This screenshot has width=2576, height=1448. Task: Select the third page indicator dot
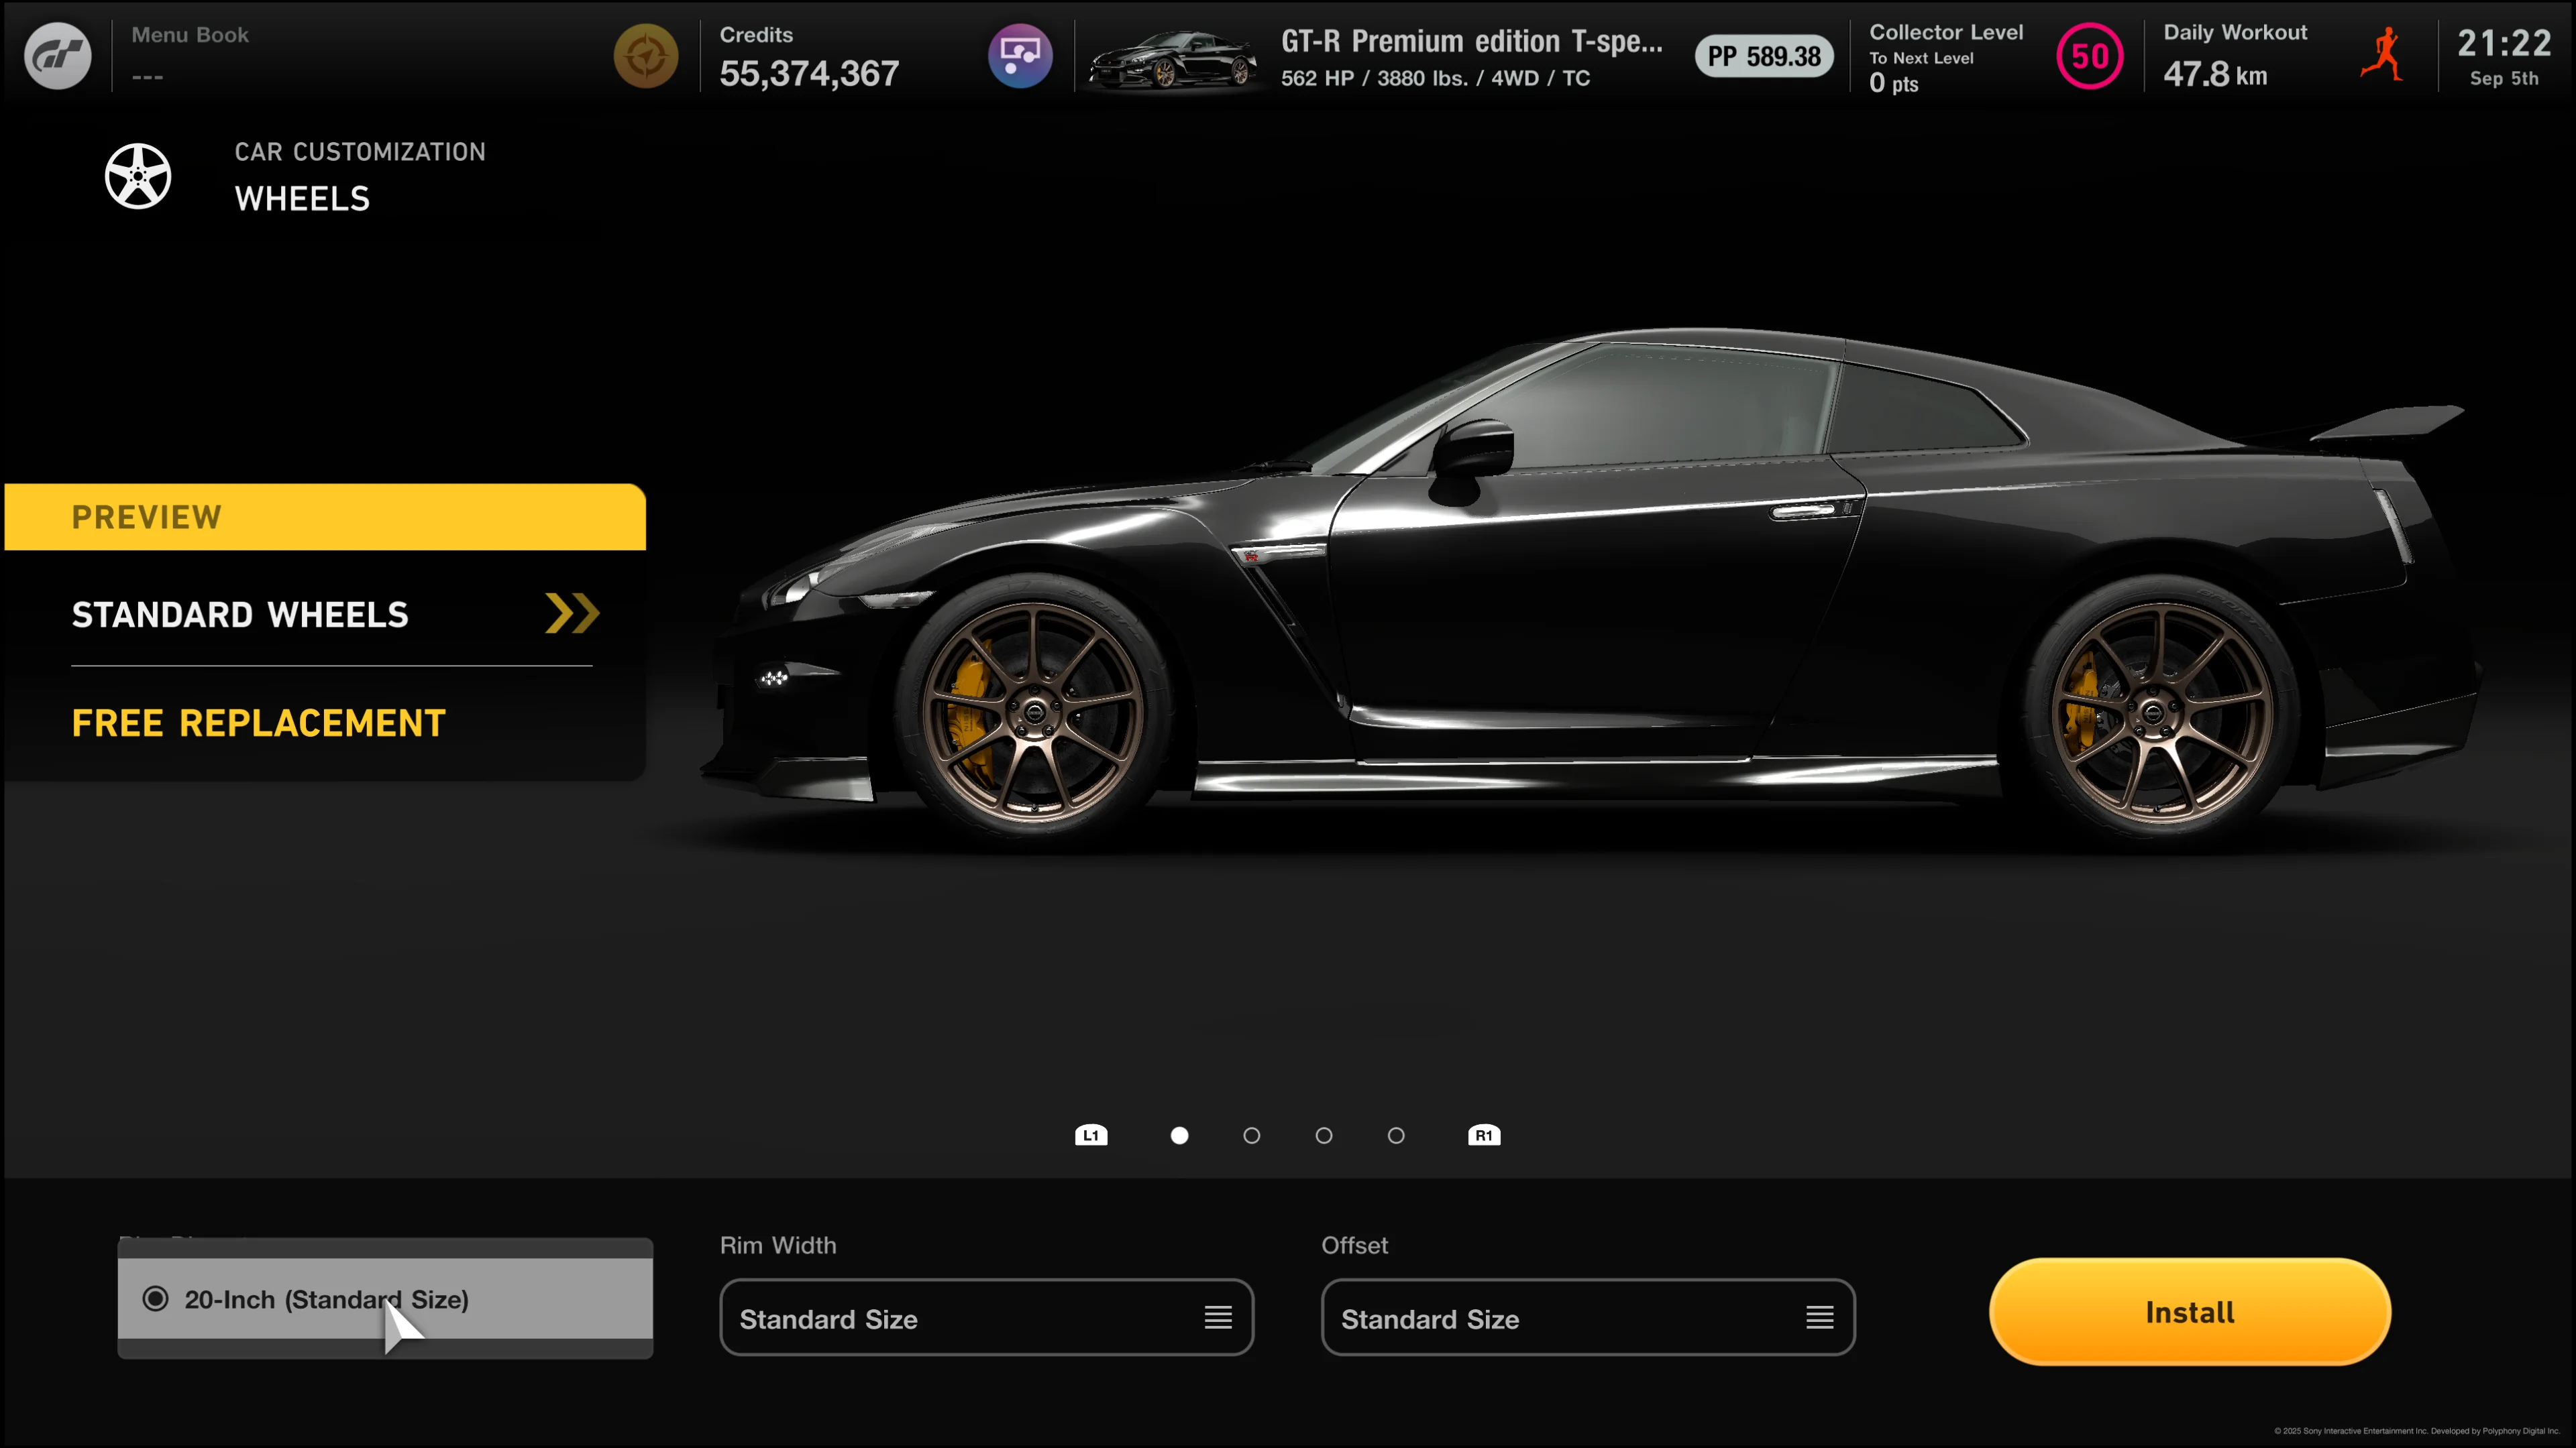[x=1324, y=1135]
